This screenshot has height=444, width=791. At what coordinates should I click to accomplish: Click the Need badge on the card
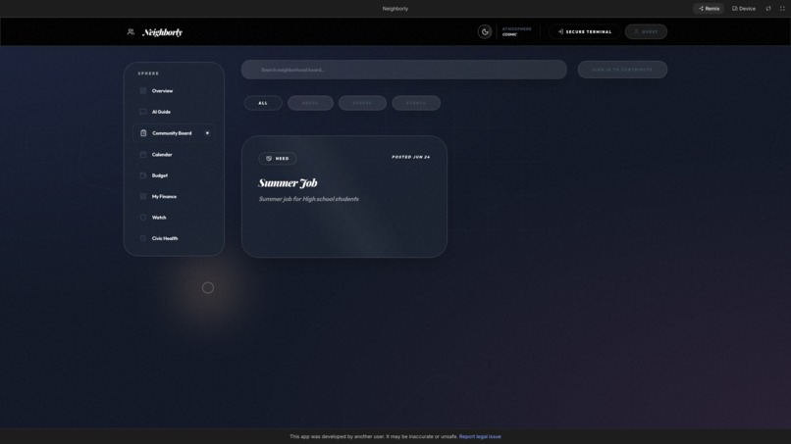pos(278,158)
